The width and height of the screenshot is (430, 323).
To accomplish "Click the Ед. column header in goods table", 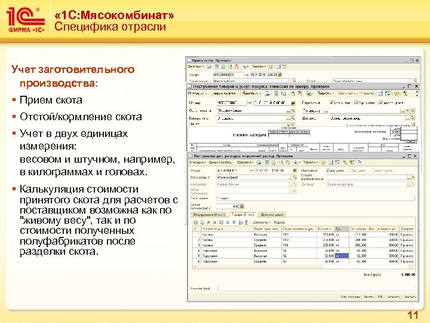I will pos(342,228).
